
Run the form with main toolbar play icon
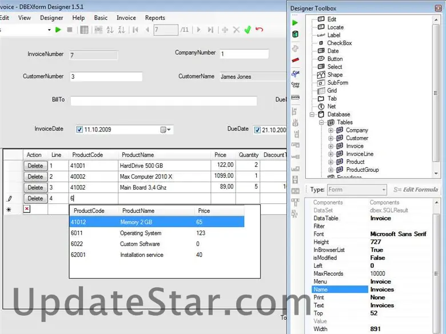click(x=58, y=30)
